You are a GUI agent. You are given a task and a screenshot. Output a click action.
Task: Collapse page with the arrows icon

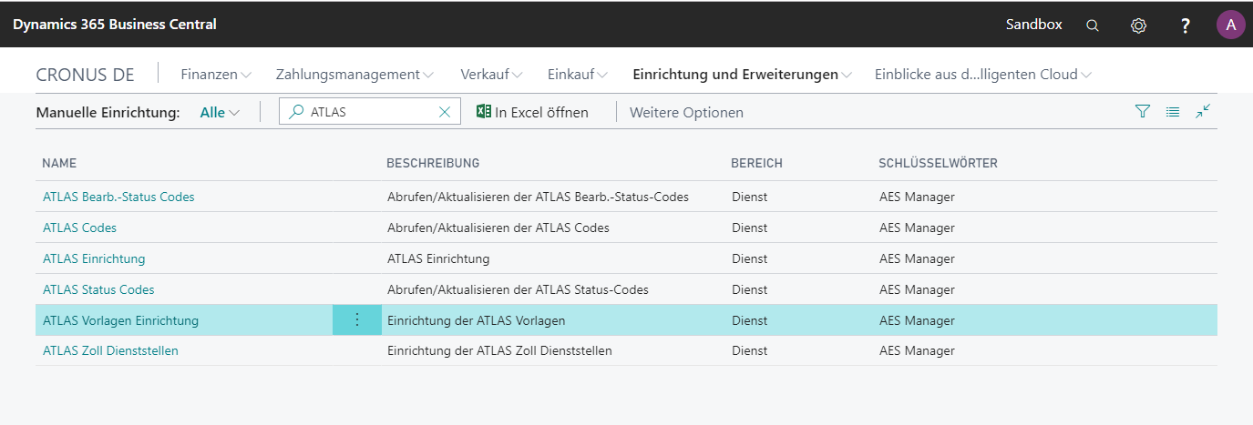click(1203, 111)
